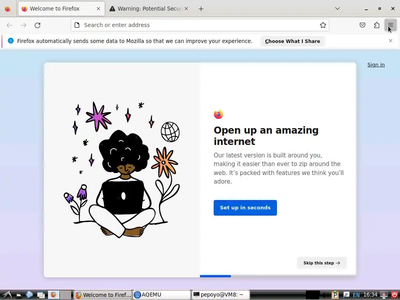Open the Extensions puzzle icon
Image resolution: width=400 pixels, height=300 pixels.
377,25
